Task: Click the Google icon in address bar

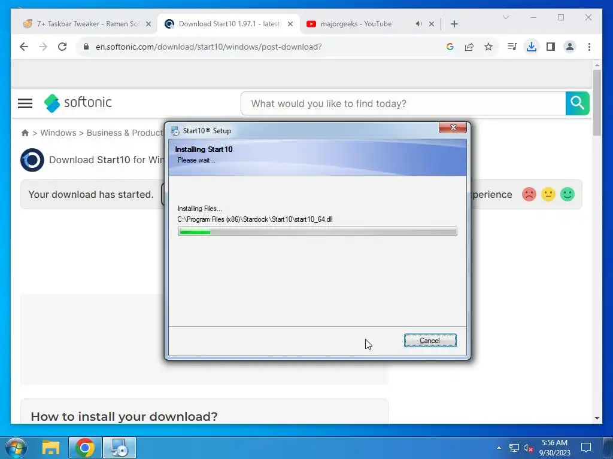Action: tap(450, 47)
